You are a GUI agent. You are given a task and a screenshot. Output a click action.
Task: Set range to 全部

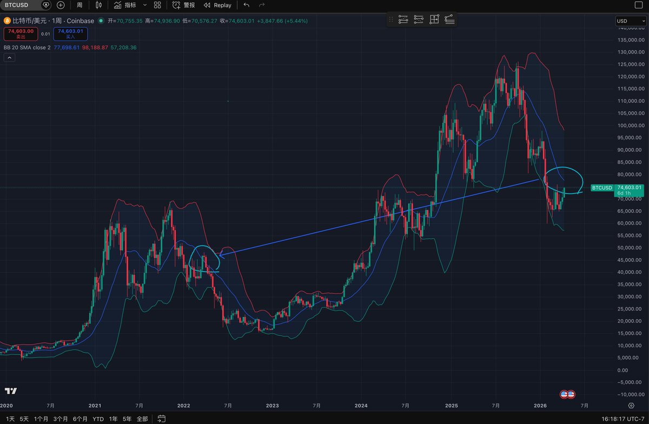142,419
